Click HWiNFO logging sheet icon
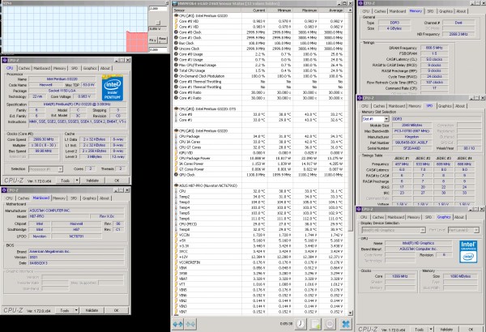Screen dimensions: 486x332 click(315, 324)
